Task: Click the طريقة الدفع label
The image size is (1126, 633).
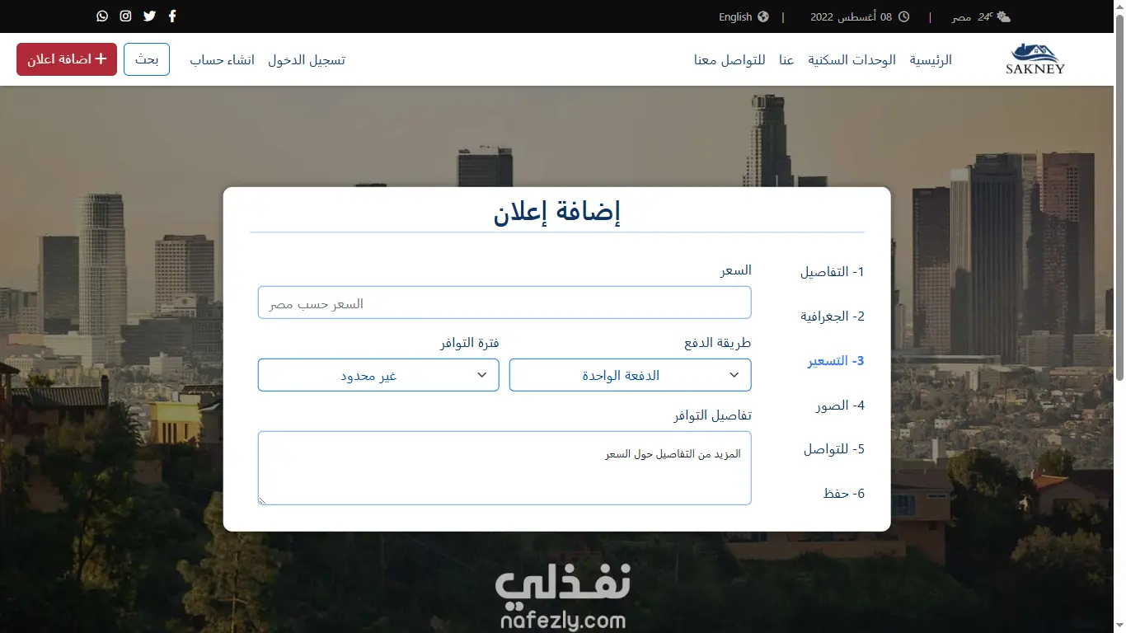Action: point(718,343)
